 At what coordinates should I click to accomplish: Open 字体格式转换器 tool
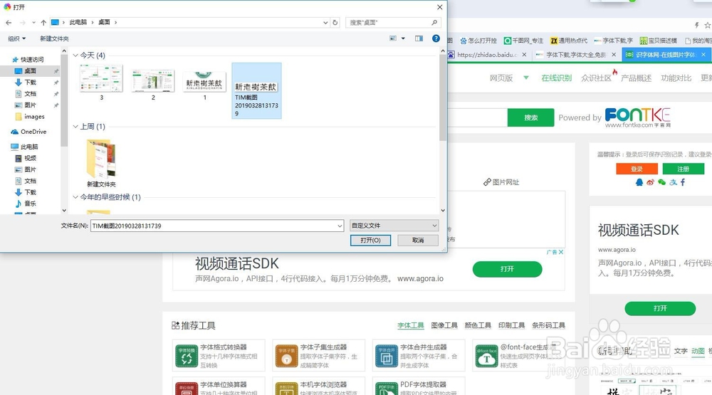point(219,356)
